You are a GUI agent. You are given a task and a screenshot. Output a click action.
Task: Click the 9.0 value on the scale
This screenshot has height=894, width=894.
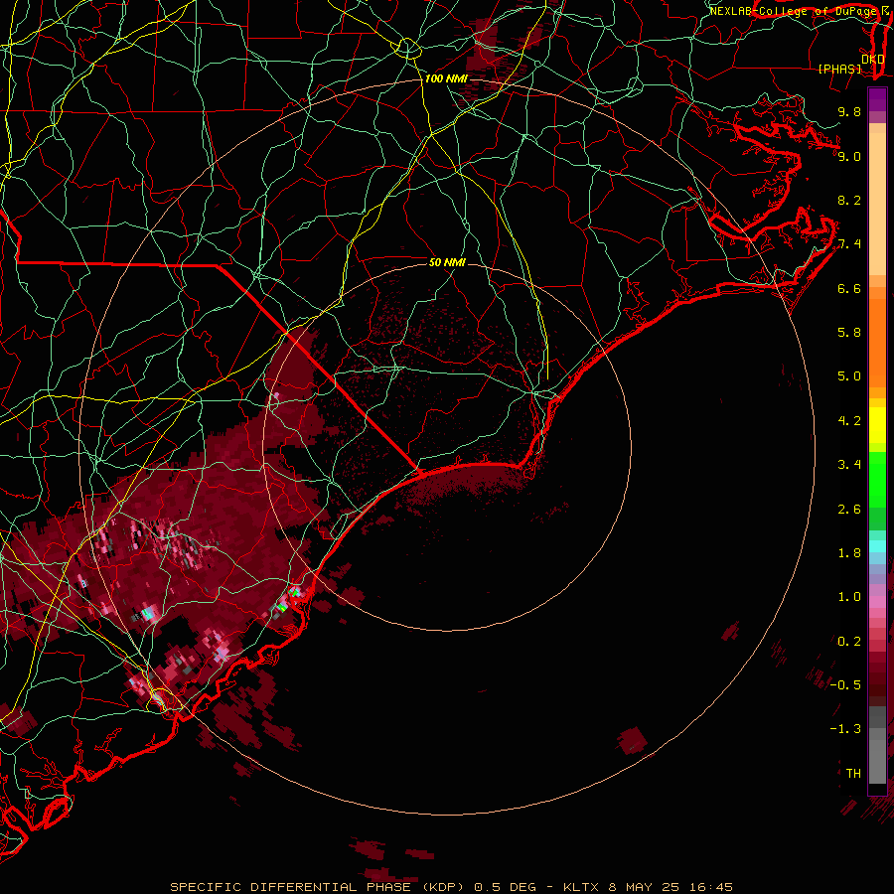click(849, 156)
